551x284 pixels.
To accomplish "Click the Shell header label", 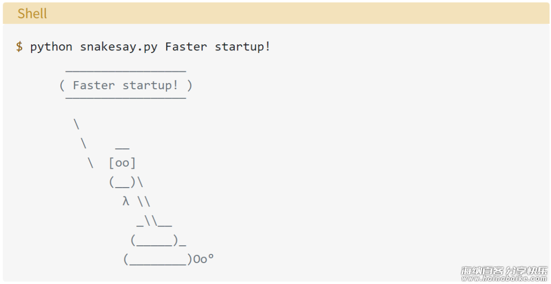I will 32,13.
